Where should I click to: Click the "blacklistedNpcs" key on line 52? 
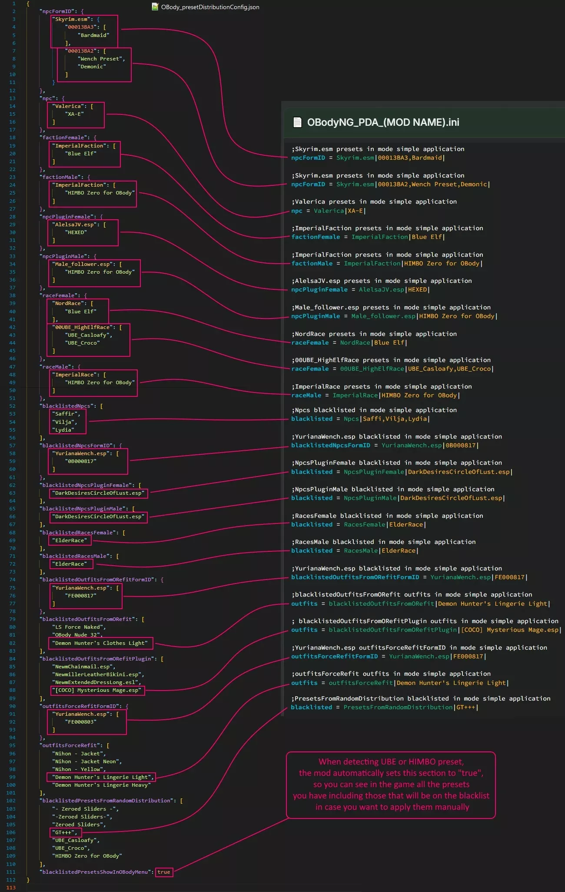pyautogui.click(x=66, y=406)
